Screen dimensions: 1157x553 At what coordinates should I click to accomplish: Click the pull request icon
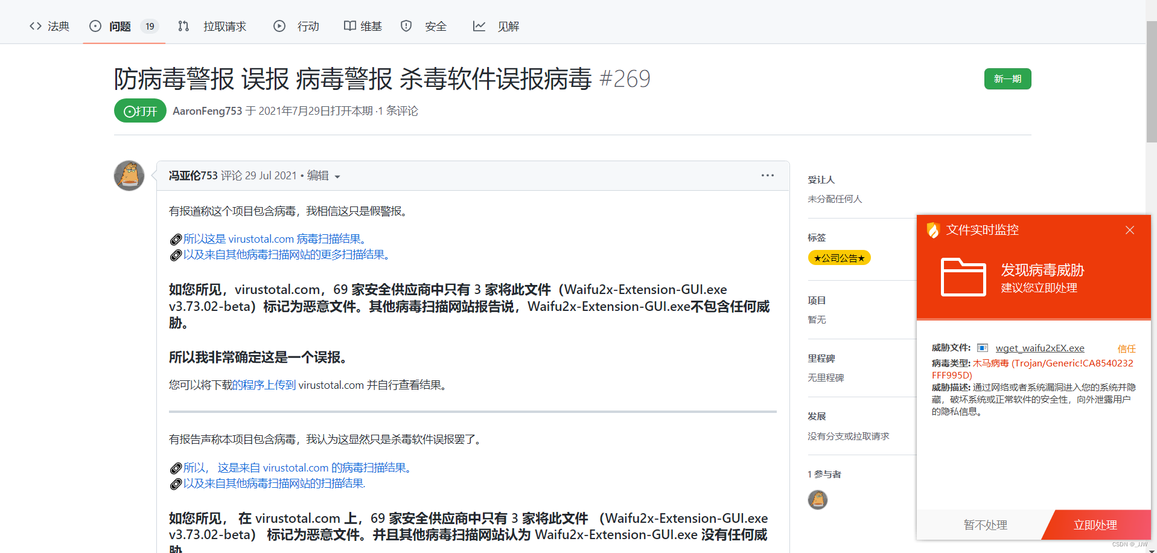point(183,26)
